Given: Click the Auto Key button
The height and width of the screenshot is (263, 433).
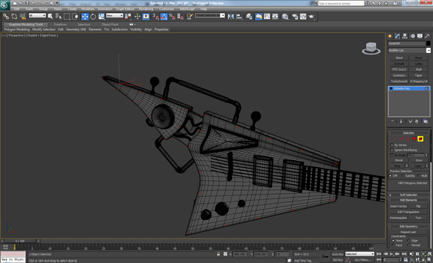Looking at the screenshot, I should click(x=338, y=254).
